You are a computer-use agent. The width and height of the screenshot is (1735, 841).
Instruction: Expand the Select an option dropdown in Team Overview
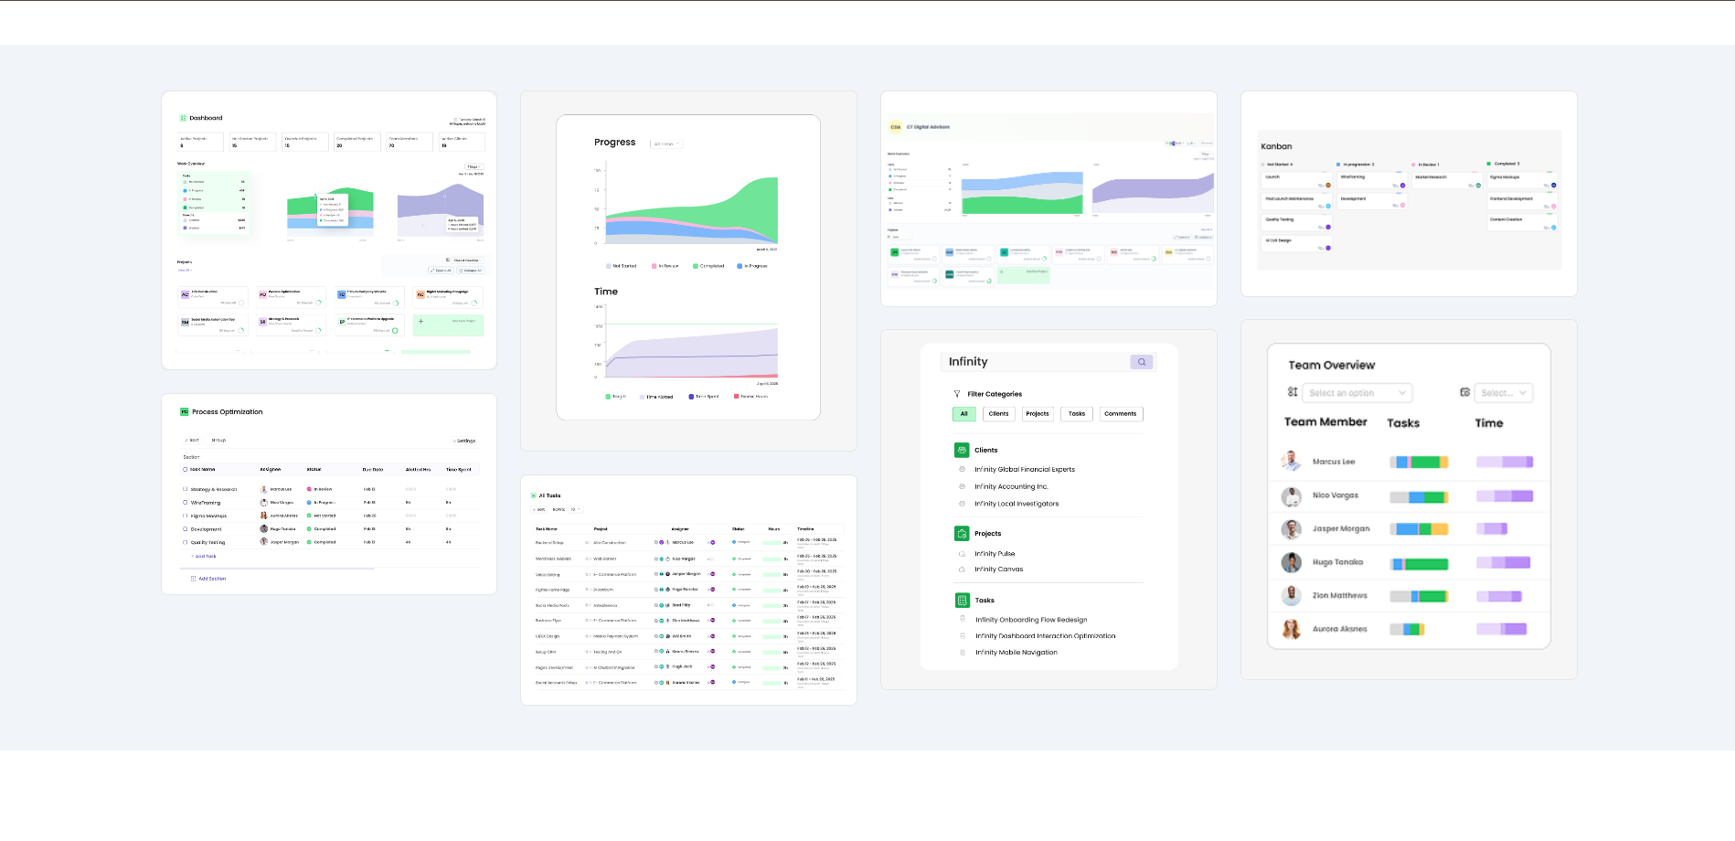coord(1357,392)
